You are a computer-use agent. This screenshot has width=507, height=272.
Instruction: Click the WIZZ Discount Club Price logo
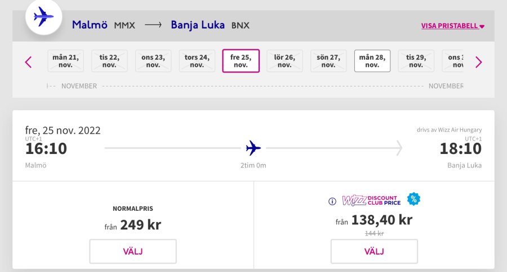click(x=370, y=201)
